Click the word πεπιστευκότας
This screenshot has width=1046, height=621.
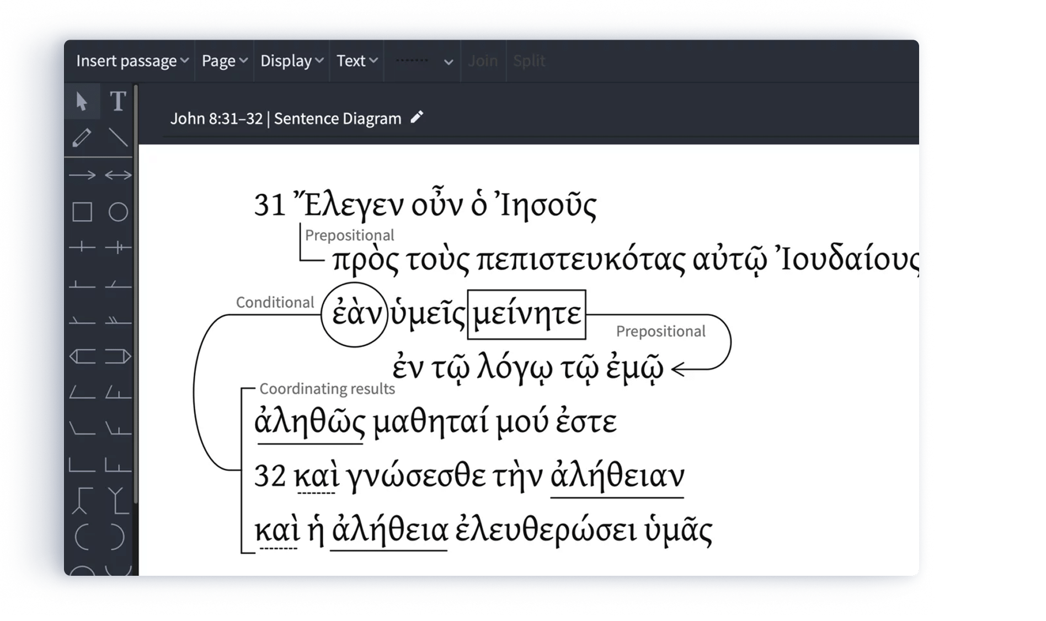580,260
